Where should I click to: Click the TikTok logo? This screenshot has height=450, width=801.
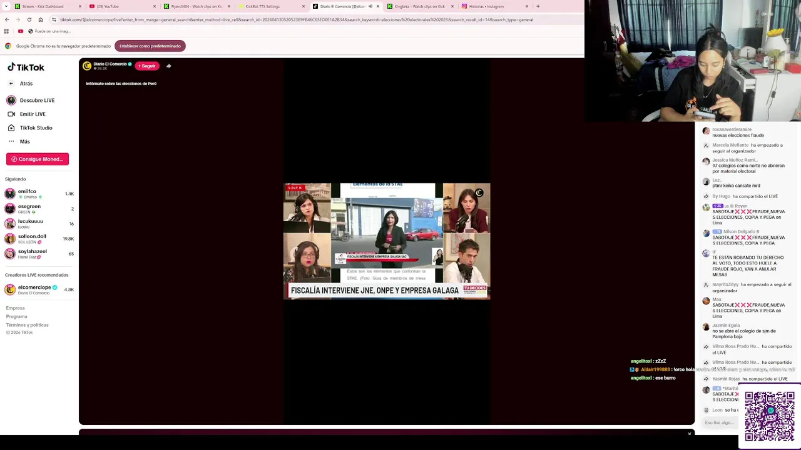click(x=26, y=67)
